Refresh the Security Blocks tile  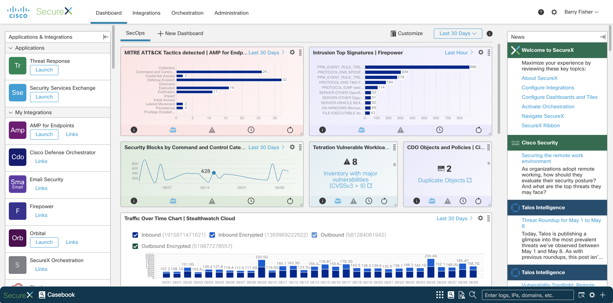pos(290,201)
